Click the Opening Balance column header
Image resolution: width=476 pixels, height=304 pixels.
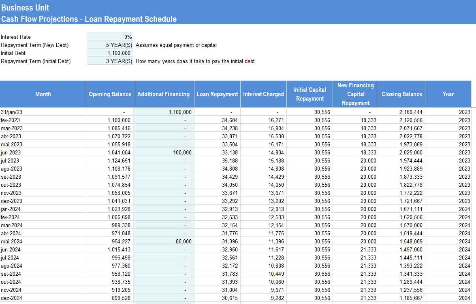(x=110, y=94)
